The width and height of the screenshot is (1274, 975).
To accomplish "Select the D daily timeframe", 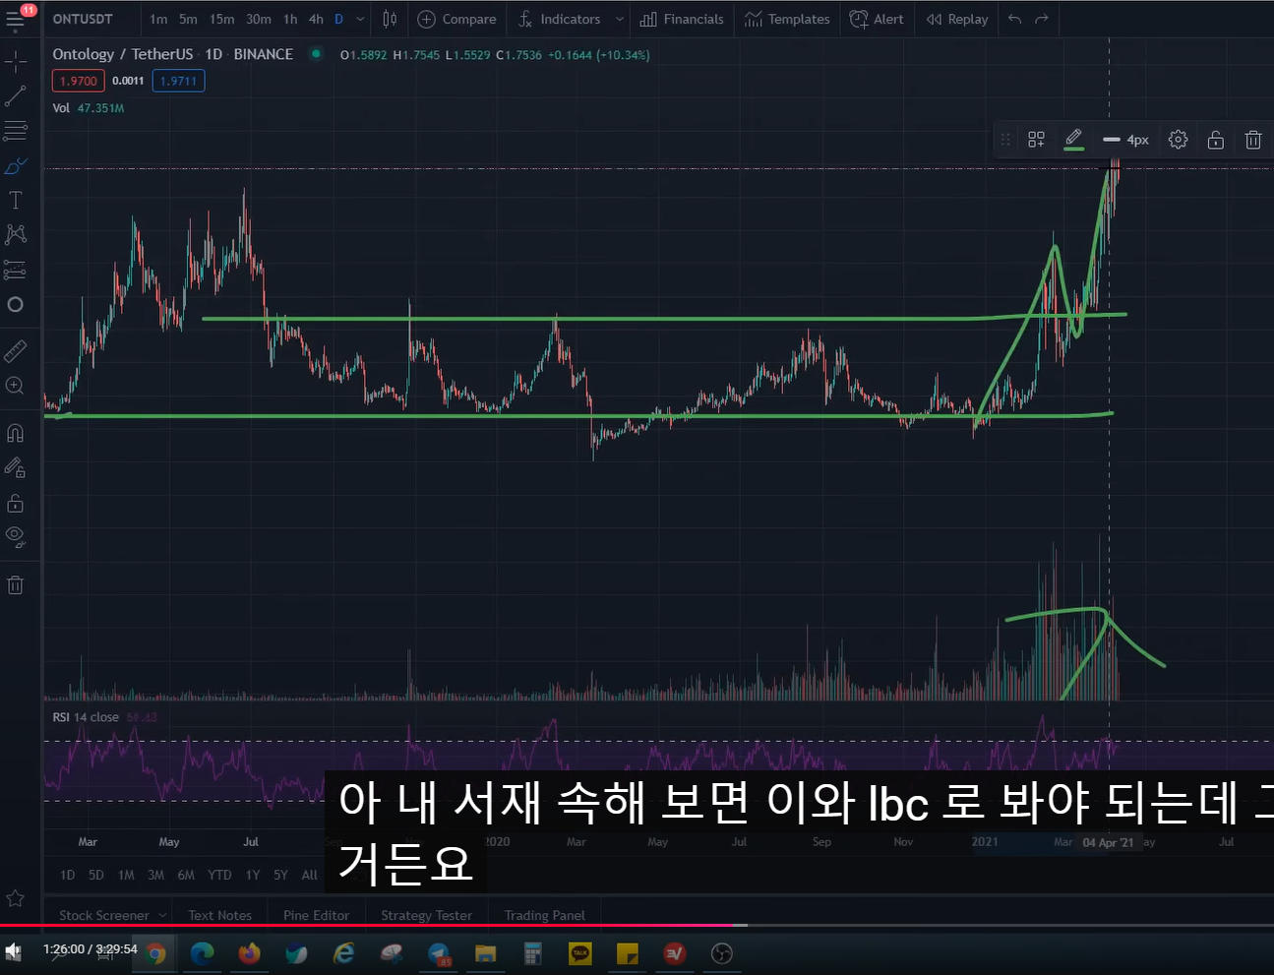I will [338, 19].
